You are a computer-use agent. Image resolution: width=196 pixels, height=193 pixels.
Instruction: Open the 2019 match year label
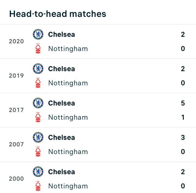16,76
